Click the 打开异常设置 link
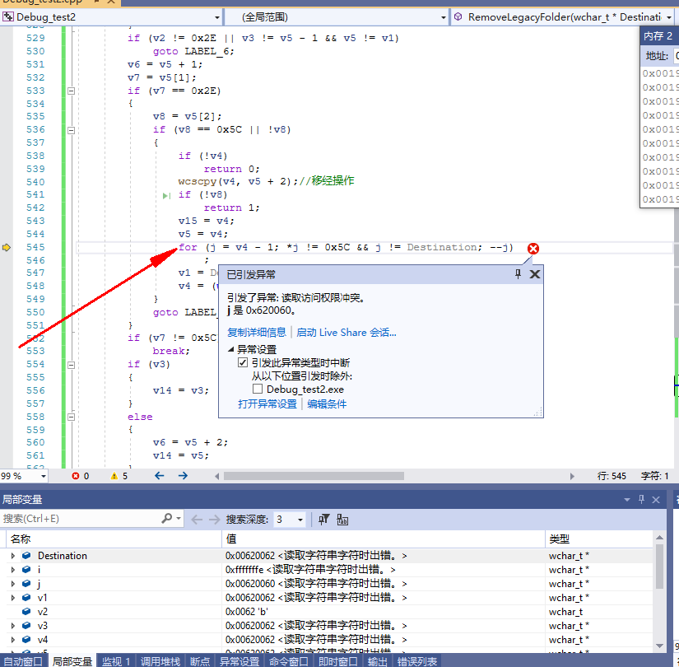This screenshot has height=667, width=679. [267, 404]
